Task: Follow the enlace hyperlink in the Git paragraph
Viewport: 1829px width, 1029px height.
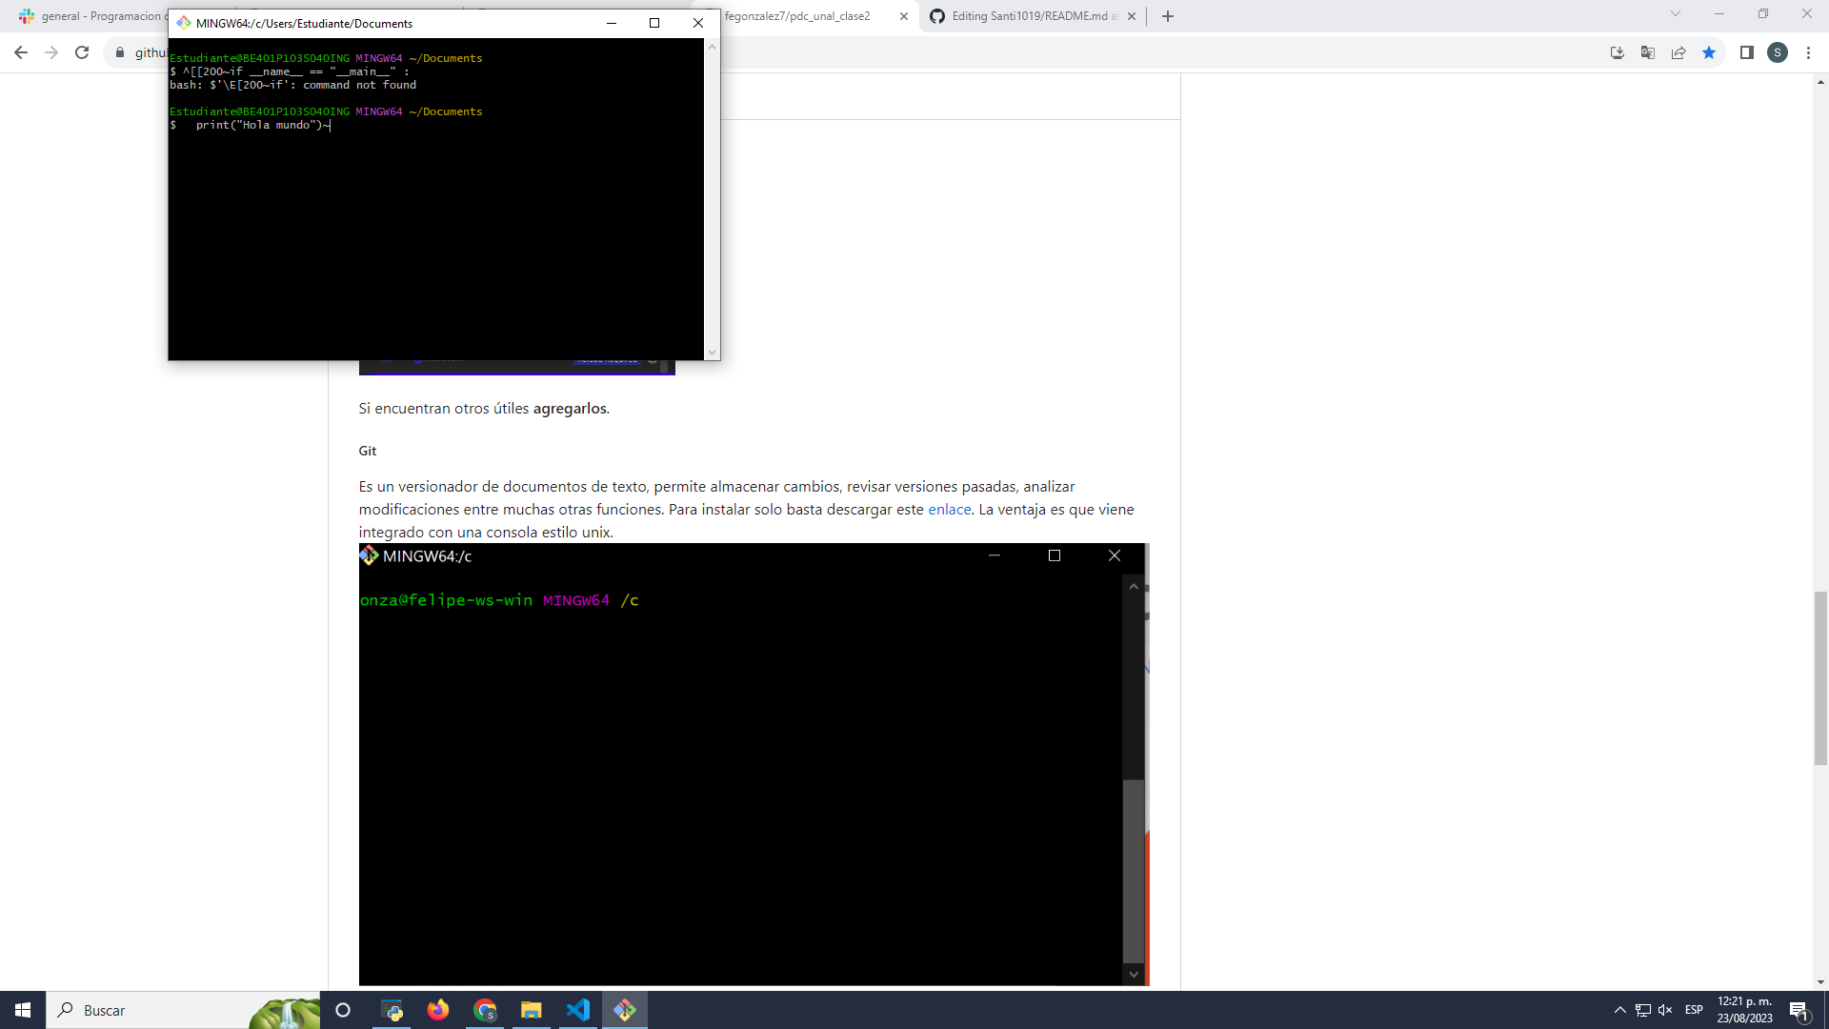Action: click(x=949, y=510)
